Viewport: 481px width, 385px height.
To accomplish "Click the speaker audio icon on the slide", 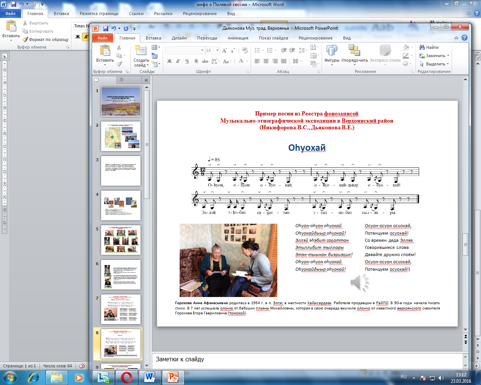I will point(360,282).
